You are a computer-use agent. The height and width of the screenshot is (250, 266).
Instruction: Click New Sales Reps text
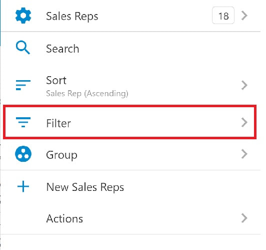point(85,187)
